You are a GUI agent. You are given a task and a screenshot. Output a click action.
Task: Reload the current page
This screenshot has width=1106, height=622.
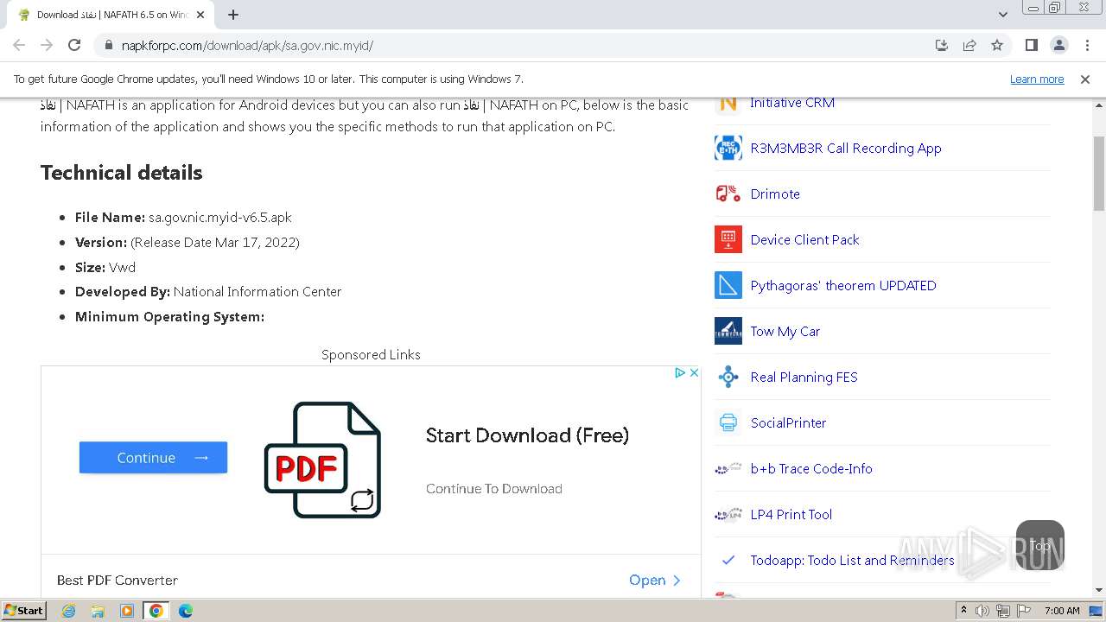74,45
